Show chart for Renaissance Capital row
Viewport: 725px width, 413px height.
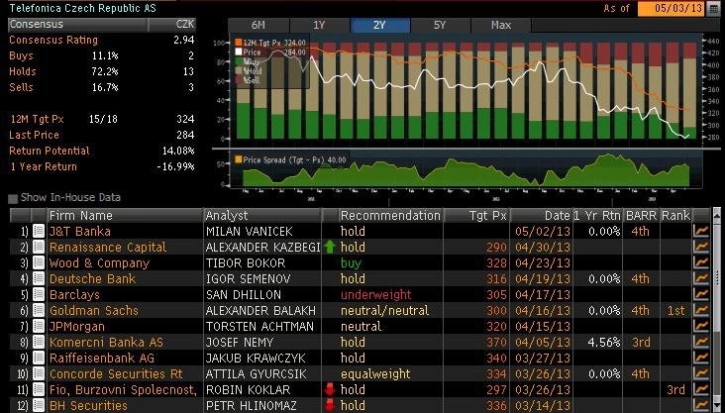click(x=701, y=247)
